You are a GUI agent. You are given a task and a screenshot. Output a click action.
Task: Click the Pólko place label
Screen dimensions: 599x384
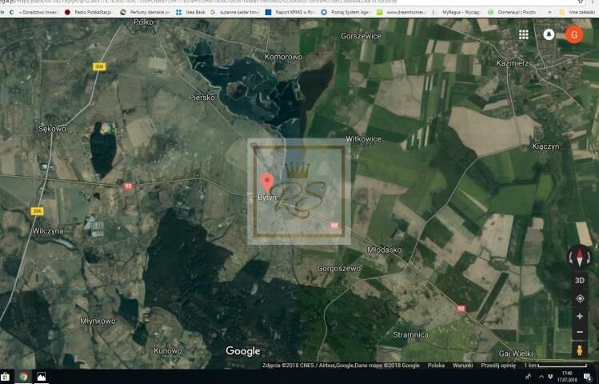pos(144,22)
